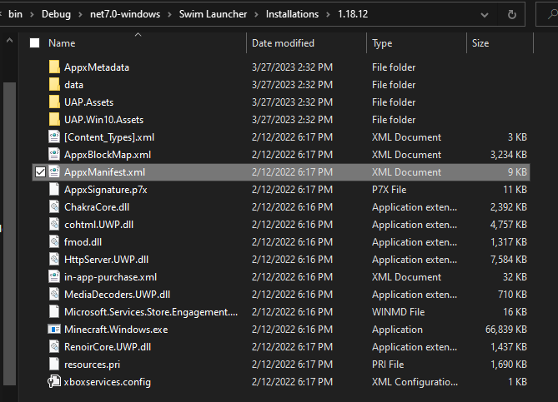Sort files by Size column header
558x402 pixels.
tap(480, 43)
